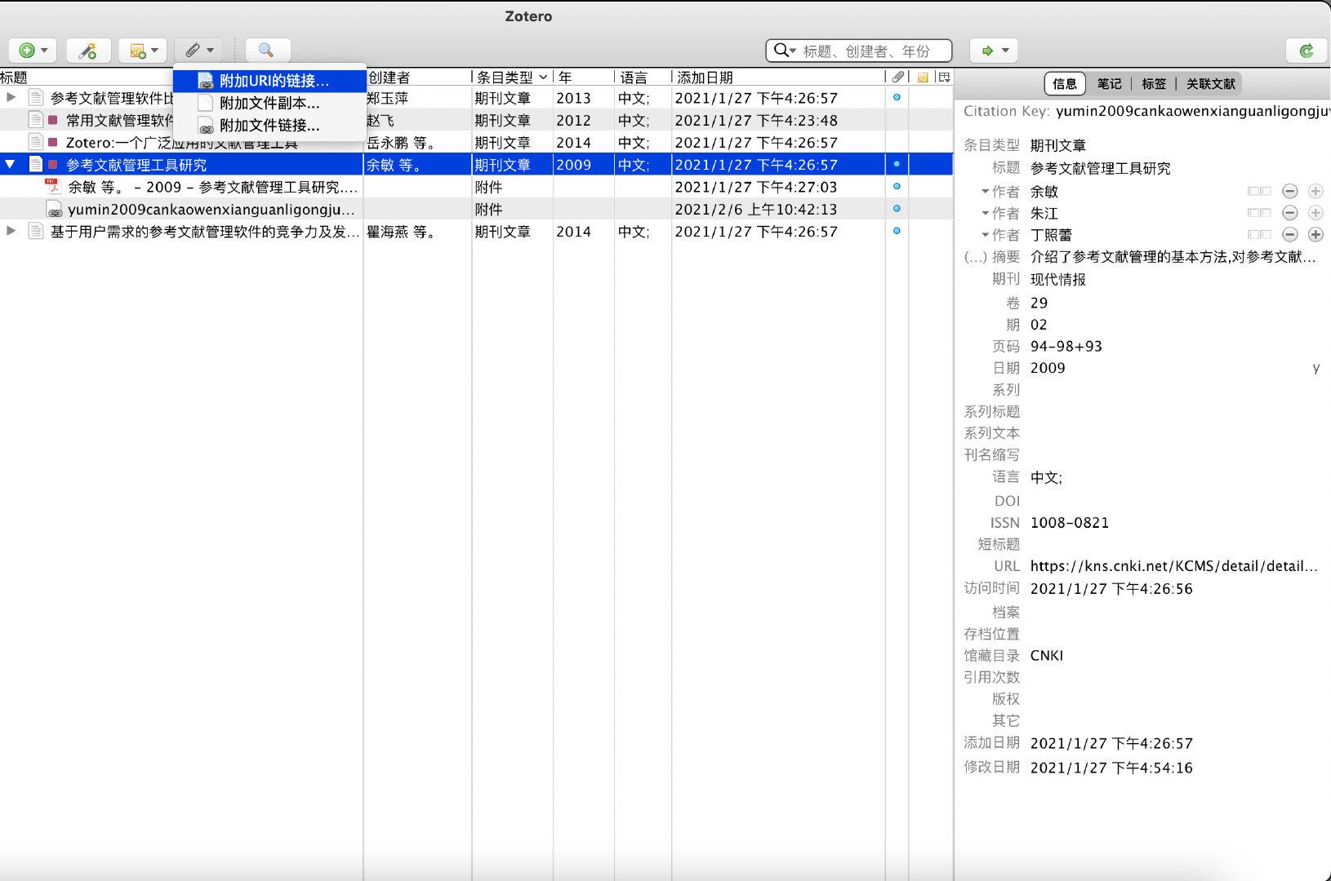Open the New Note toolbar button
The height and width of the screenshot is (881, 1331).
click(x=143, y=51)
